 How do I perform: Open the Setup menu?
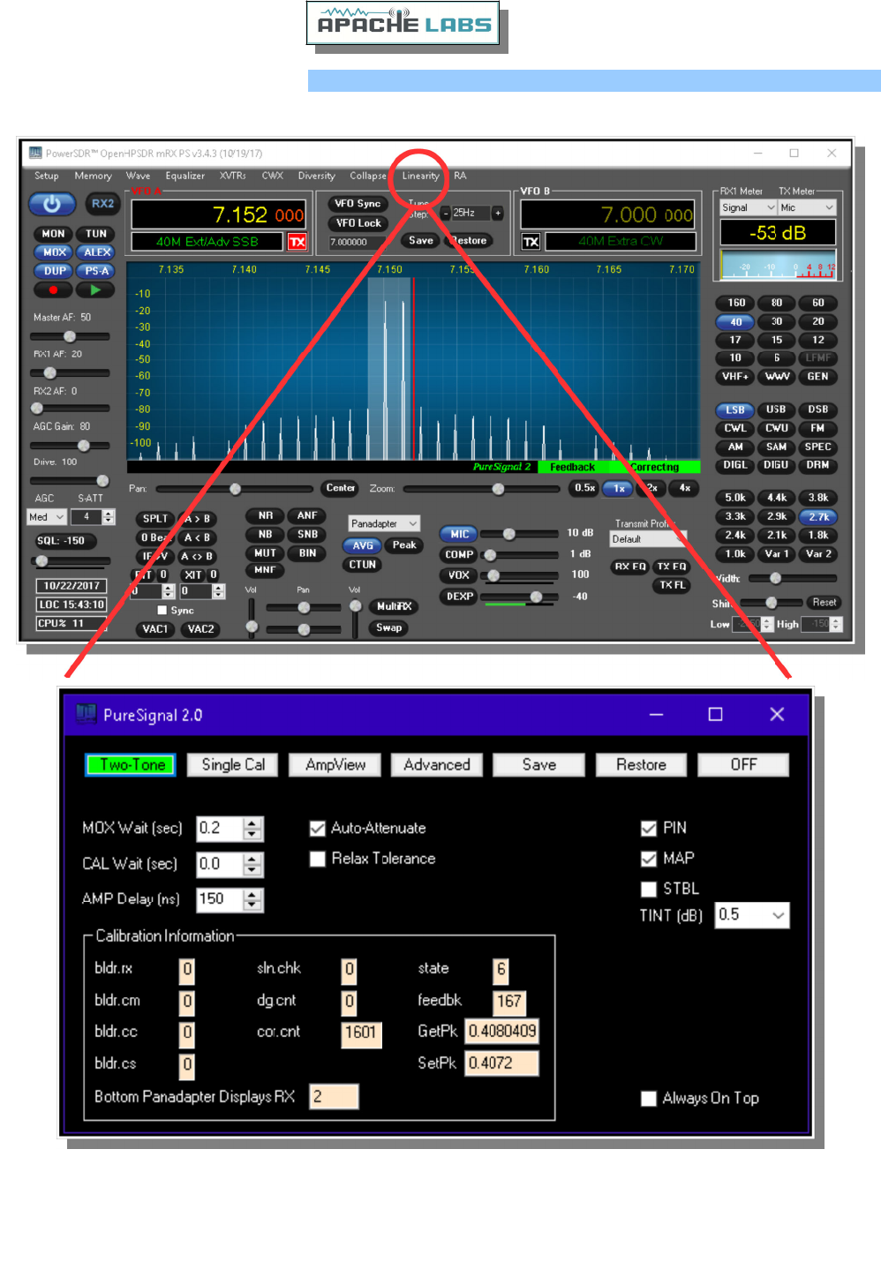(x=47, y=176)
